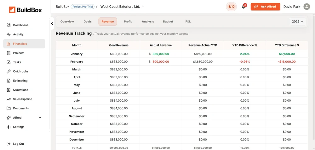
Task: Click the YTD Difference % column header
Action: tap(245, 45)
